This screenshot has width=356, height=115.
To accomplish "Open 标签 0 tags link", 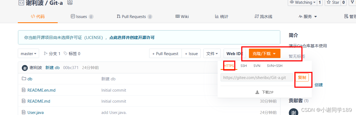I will (72, 53).
